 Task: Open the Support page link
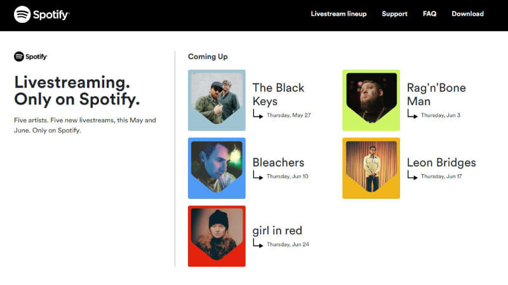[x=394, y=14]
